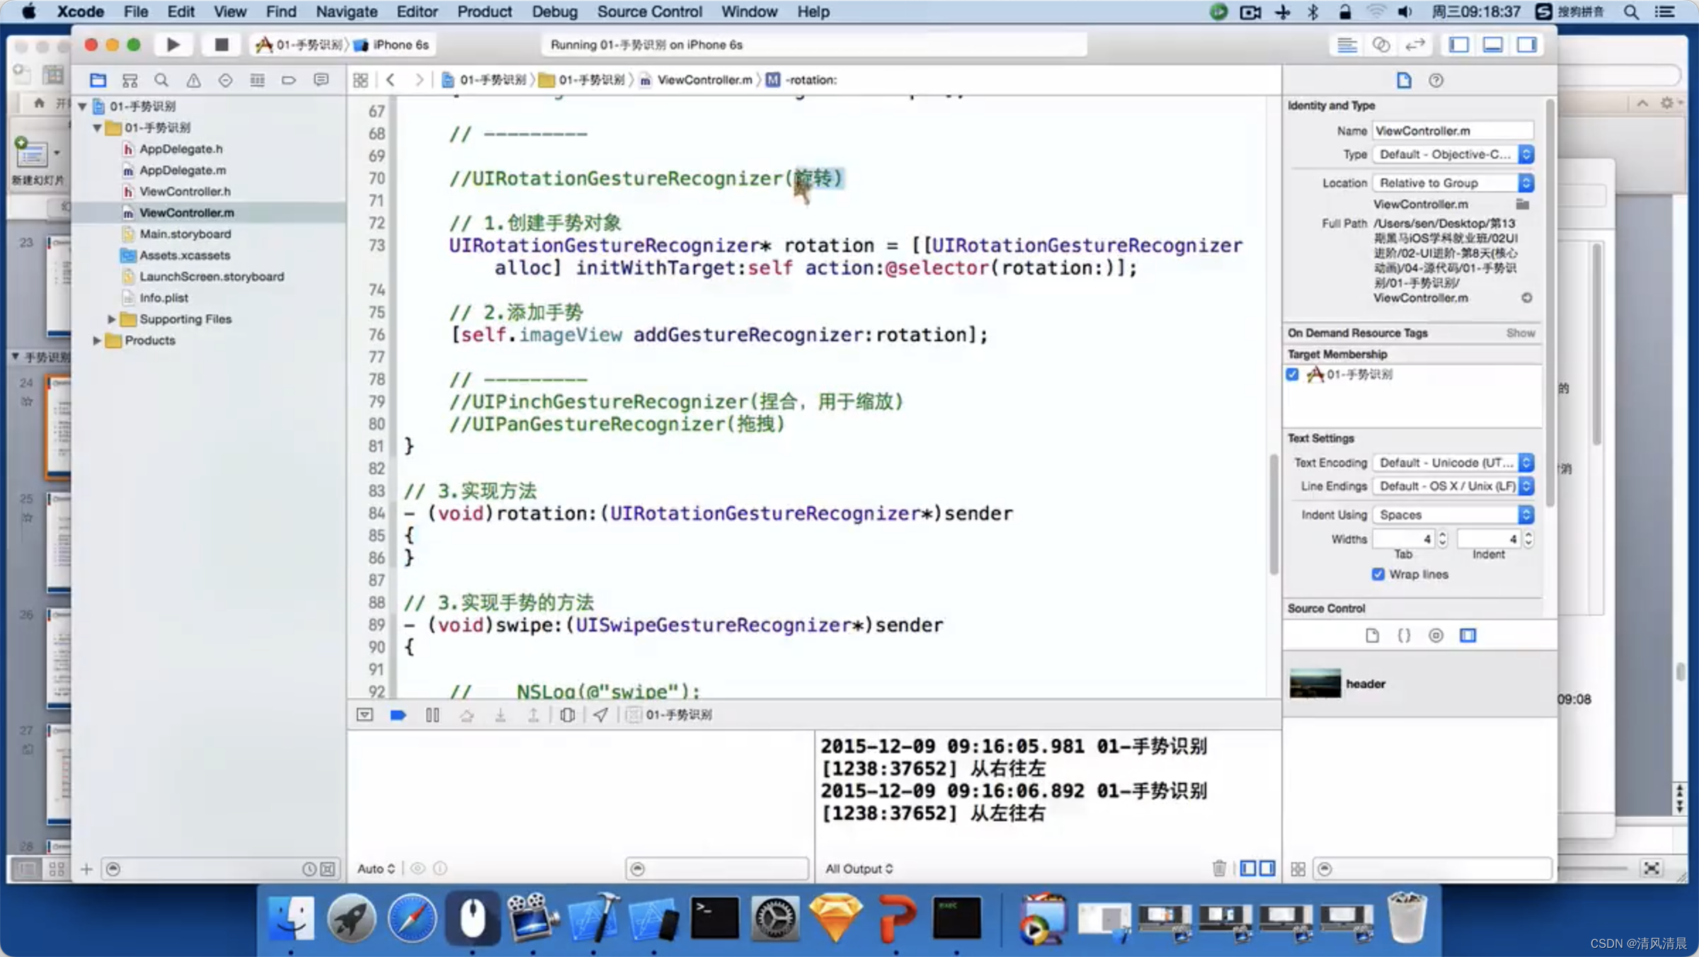Screen dimensions: 1699x957
Task: Collapse the 01-手势识别 group folder
Action: coord(97,127)
